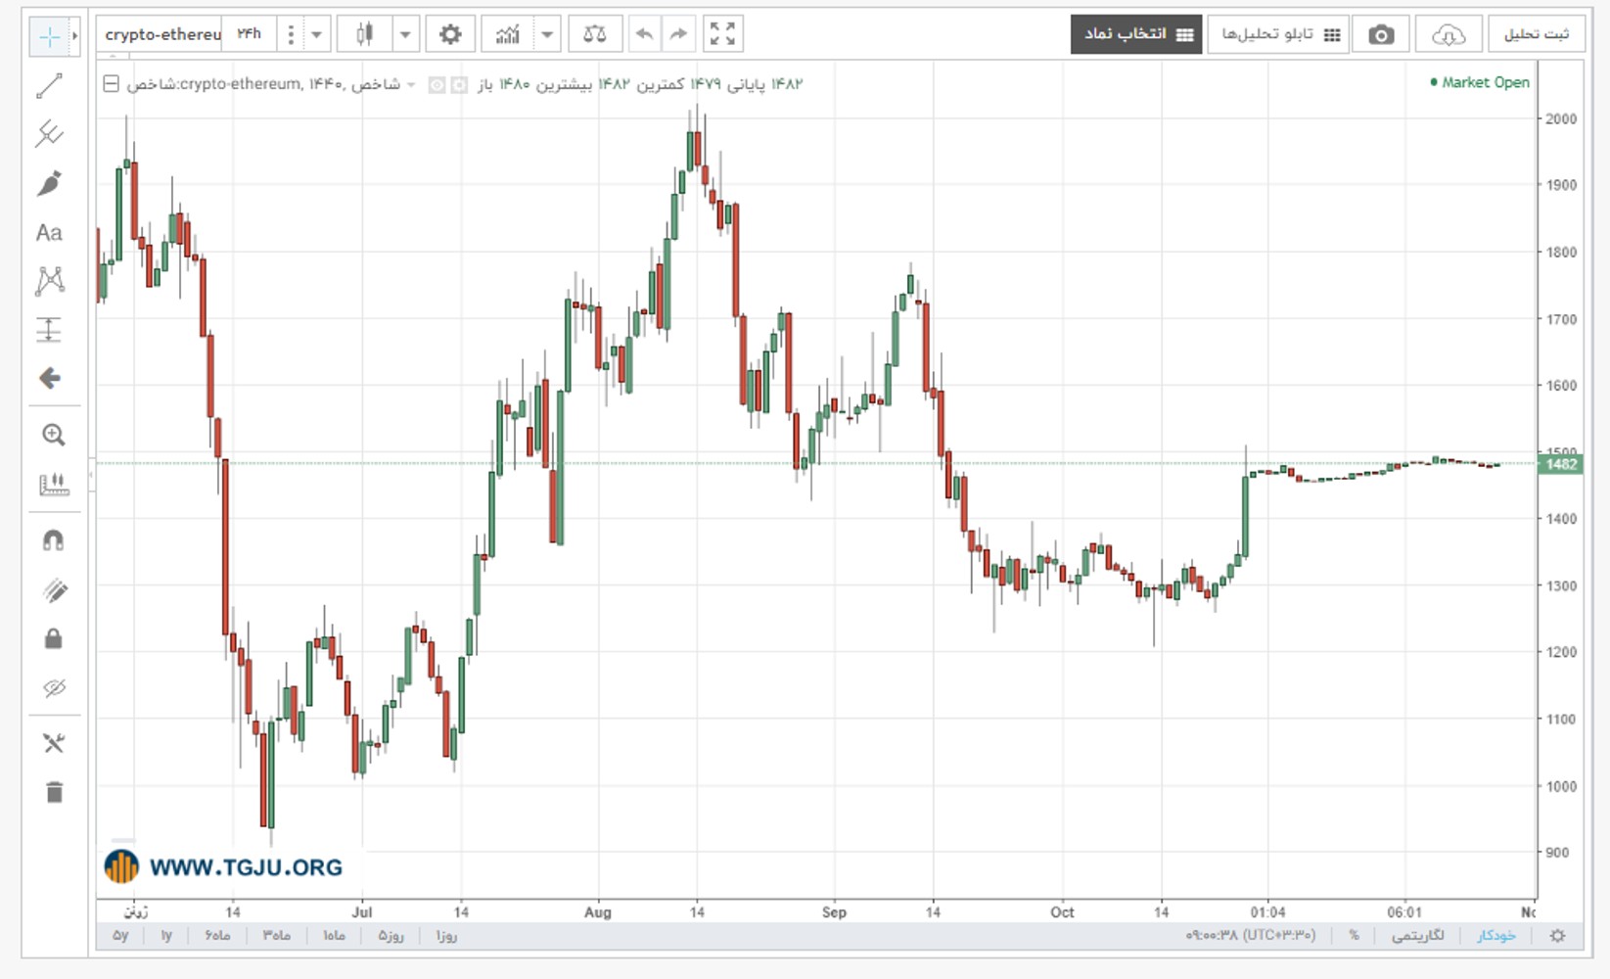Screen dimensions: 1610x979
Task: Select the ۵y time range
Action: point(120,936)
